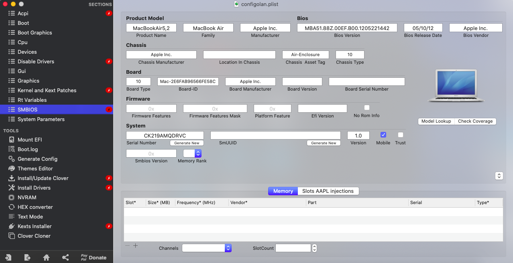The image size is (513, 263).
Task: Open the Themes Editor tool
Action: click(35, 168)
